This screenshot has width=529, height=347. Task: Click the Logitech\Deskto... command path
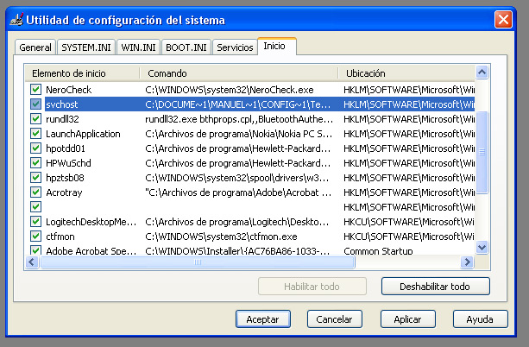pos(236,222)
